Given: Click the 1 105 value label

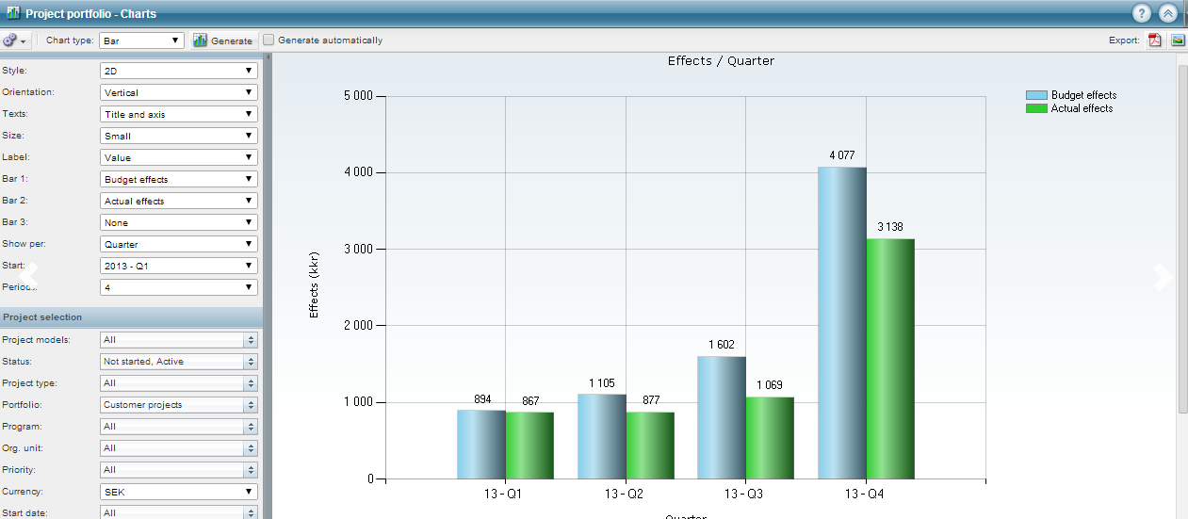Looking at the screenshot, I should pyautogui.click(x=603, y=383).
